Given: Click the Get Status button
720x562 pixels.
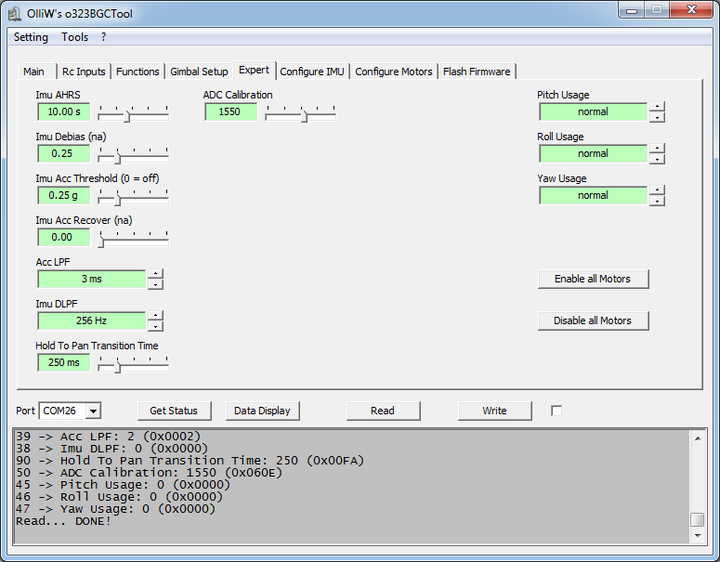Looking at the screenshot, I should click(x=174, y=411).
